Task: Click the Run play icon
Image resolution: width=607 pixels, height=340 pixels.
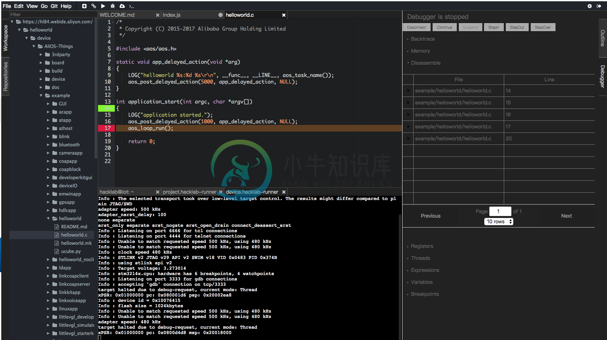Action: click(x=103, y=6)
